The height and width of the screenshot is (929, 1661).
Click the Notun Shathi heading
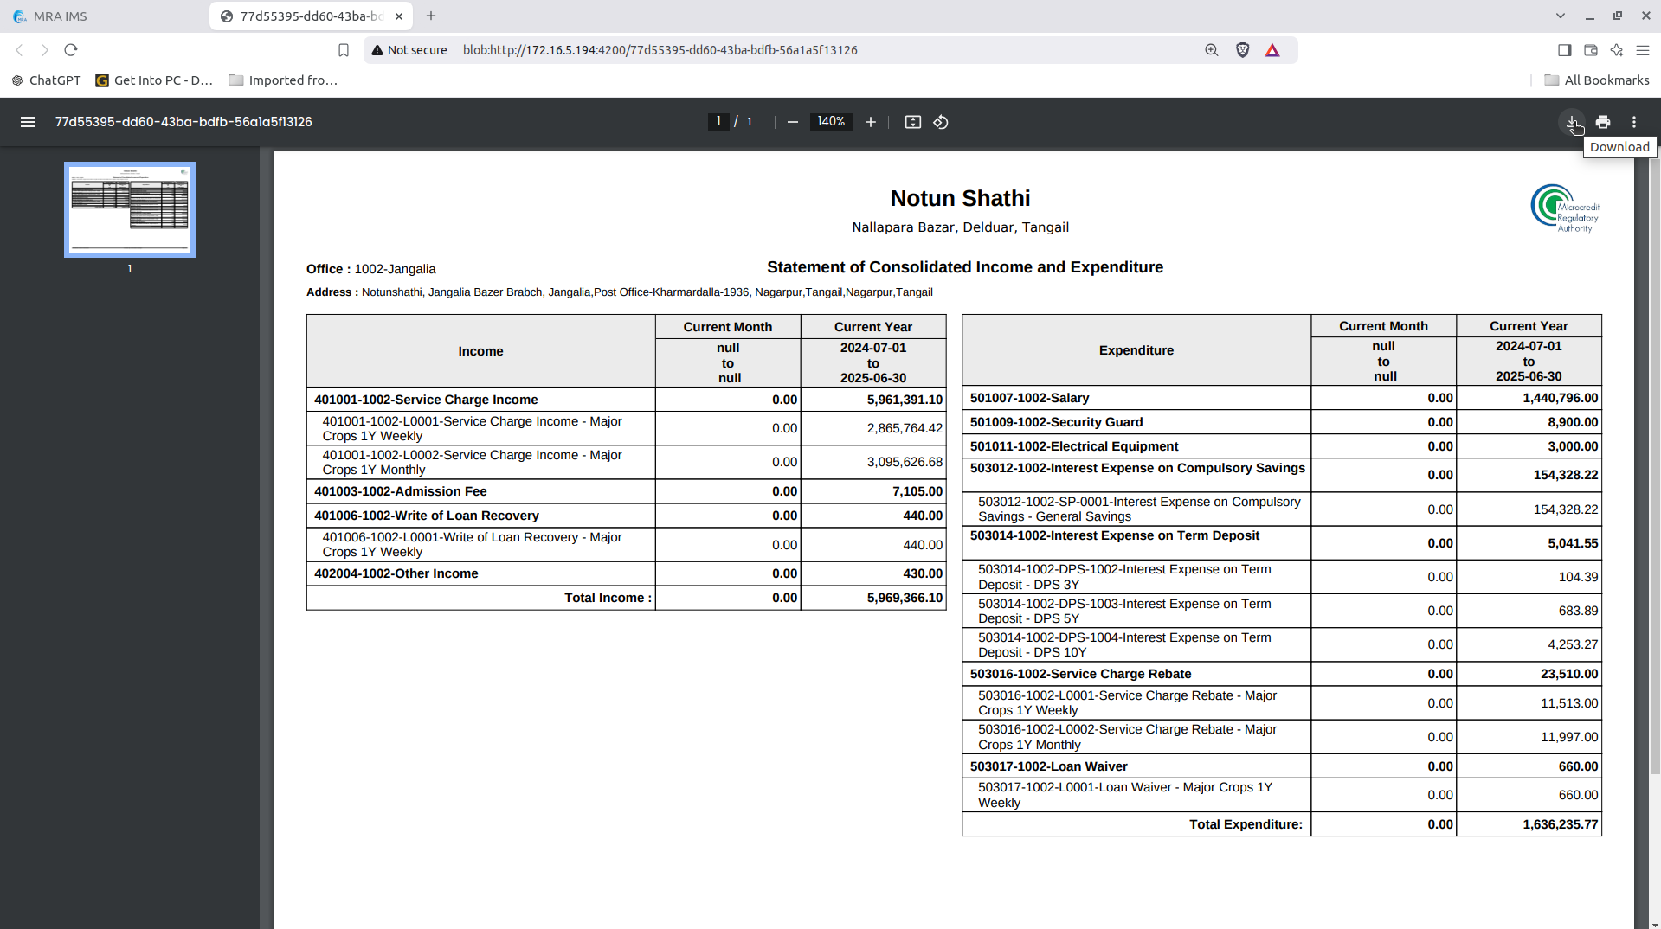(x=960, y=198)
